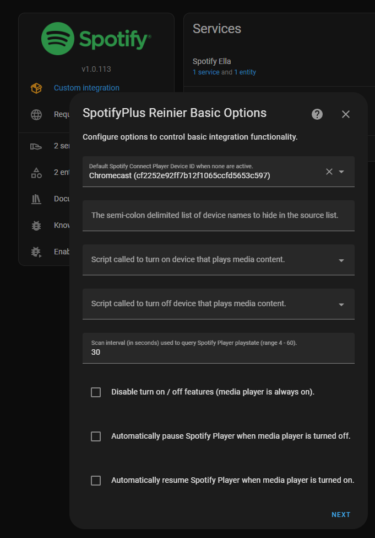Expand the default device ID dropdown
This screenshot has width=375, height=538.
click(x=341, y=172)
